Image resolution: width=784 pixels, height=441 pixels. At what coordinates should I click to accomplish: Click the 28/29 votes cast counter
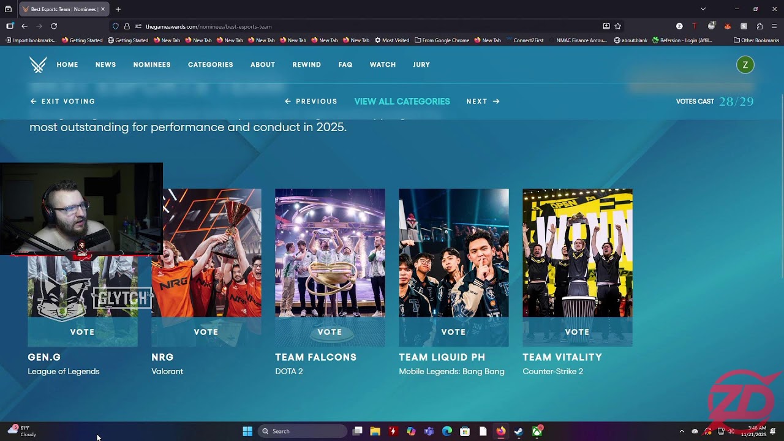[736, 102]
